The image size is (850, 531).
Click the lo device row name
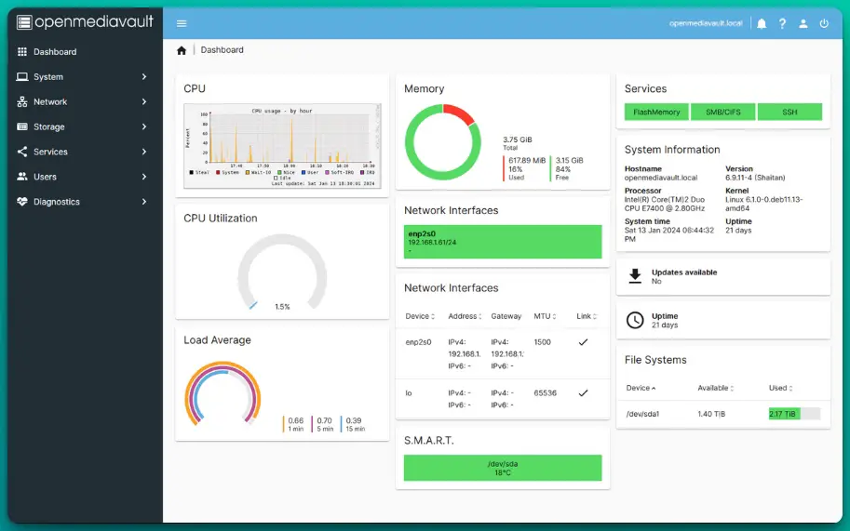coord(409,393)
